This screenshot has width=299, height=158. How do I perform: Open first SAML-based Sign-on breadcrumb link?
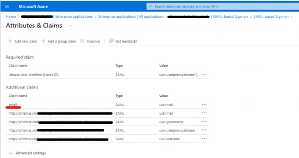[230, 16]
